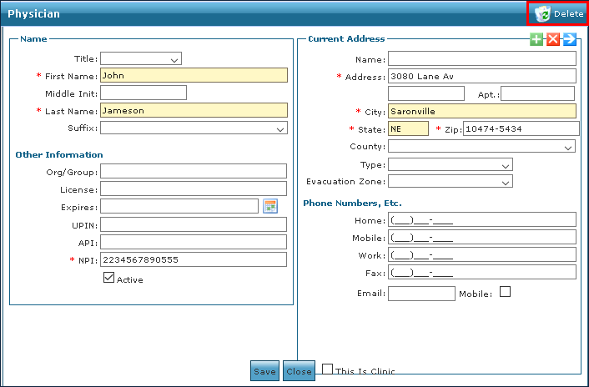Select the NPI number input field
The height and width of the screenshot is (387, 589).
tap(194, 259)
